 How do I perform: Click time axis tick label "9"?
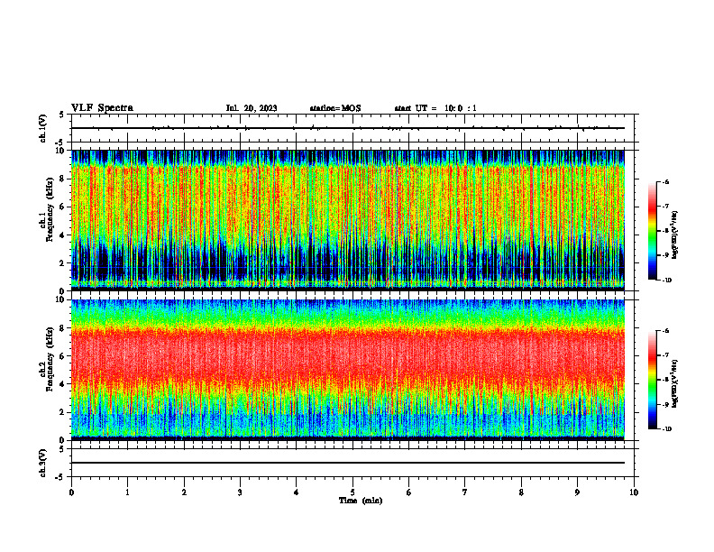click(x=577, y=492)
